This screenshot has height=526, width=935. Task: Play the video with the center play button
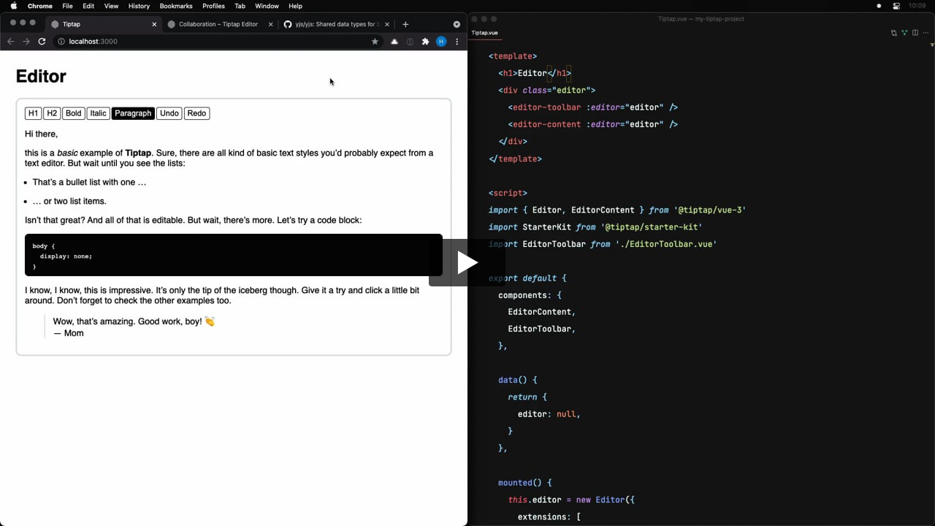click(467, 263)
